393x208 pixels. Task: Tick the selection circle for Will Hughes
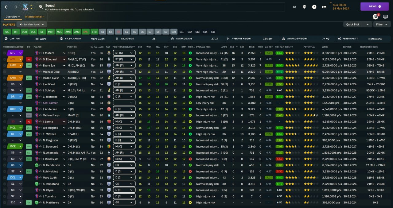point(5,128)
